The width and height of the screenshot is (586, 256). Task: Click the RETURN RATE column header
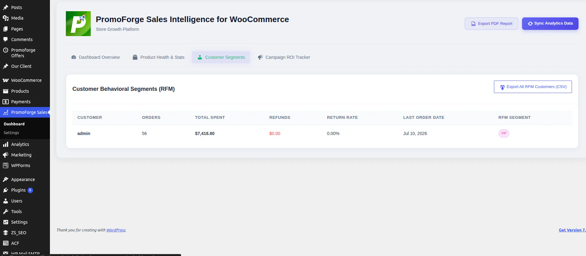(x=342, y=118)
